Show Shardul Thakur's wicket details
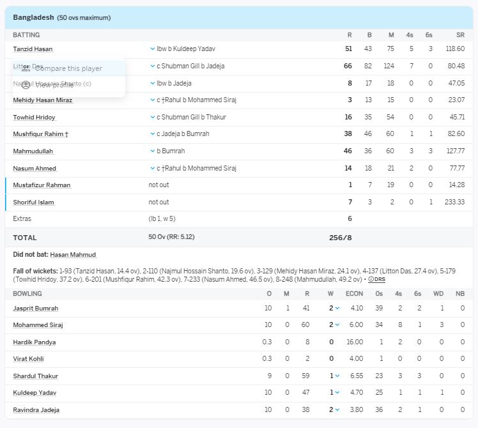The width and height of the screenshot is (478, 428). coord(337,376)
